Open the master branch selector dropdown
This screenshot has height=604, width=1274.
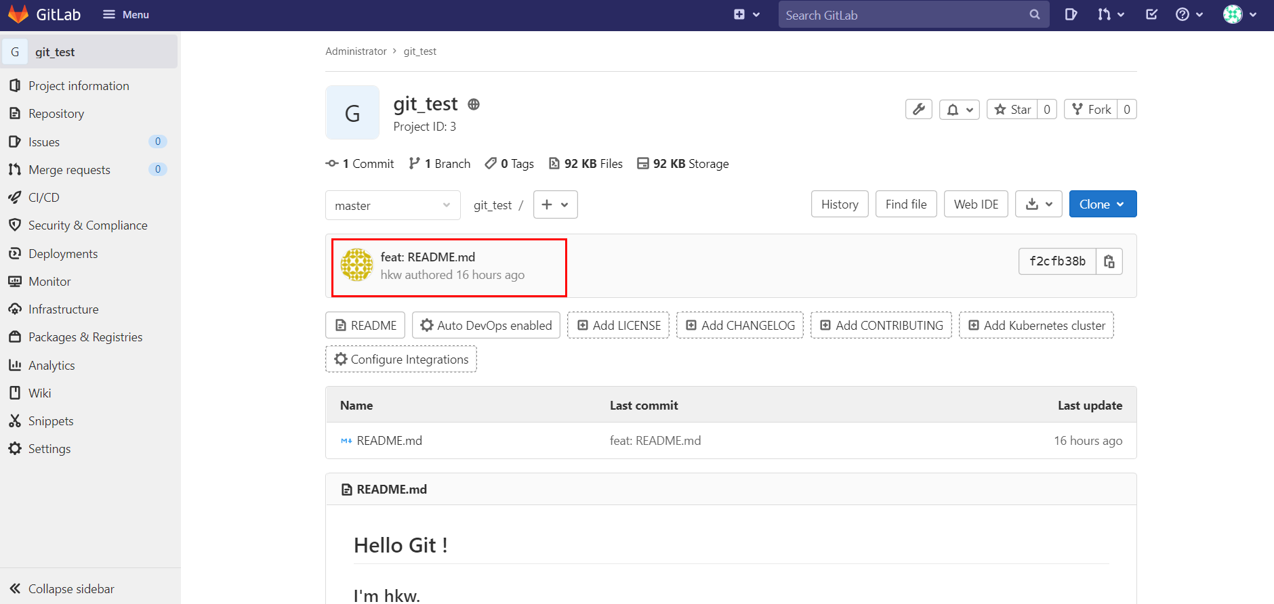click(393, 205)
